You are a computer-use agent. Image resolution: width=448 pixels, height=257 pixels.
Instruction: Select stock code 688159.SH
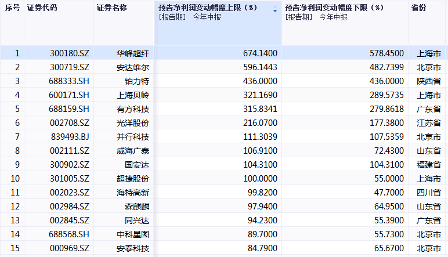click(x=69, y=109)
